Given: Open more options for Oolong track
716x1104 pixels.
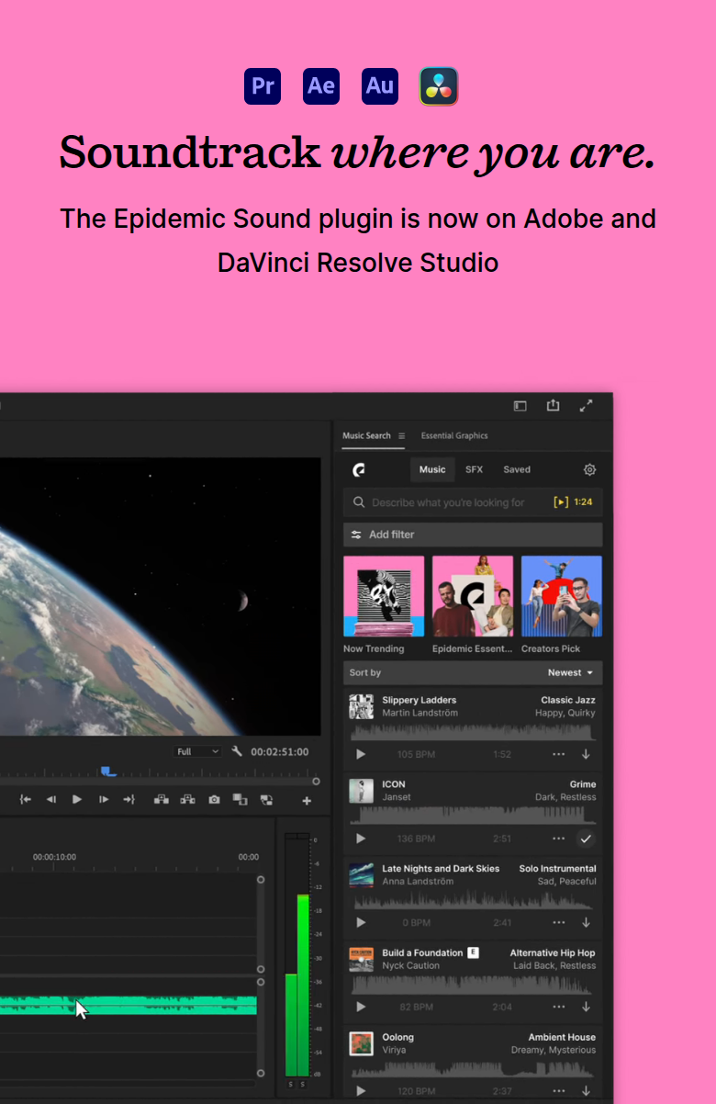Looking at the screenshot, I should (x=559, y=1091).
